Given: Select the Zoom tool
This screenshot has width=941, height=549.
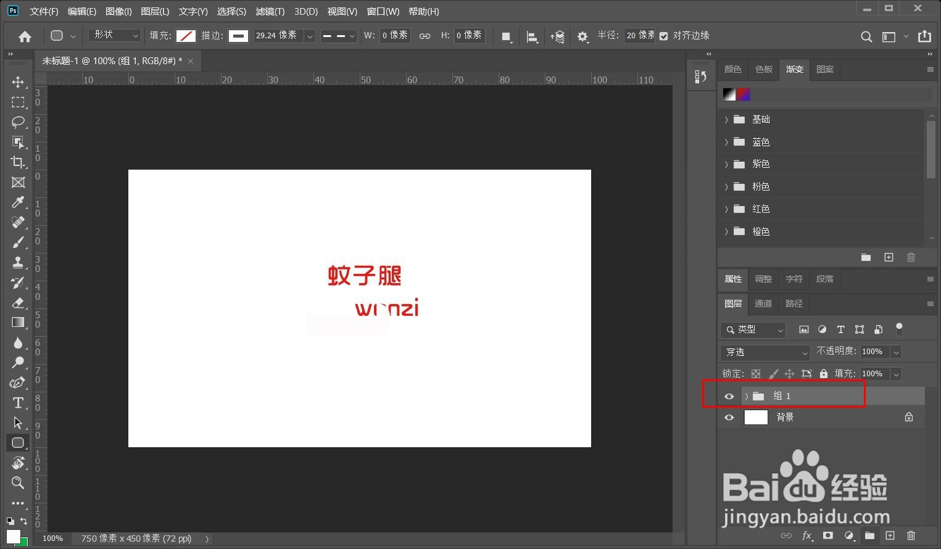Looking at the screenshot, I should coord(18,483).
